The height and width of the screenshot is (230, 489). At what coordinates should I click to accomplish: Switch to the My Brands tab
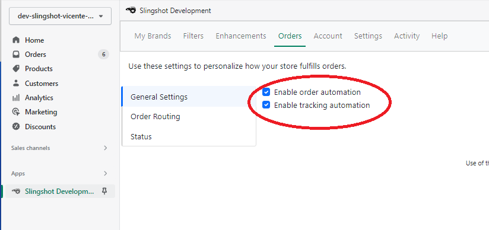click(153, 36)
